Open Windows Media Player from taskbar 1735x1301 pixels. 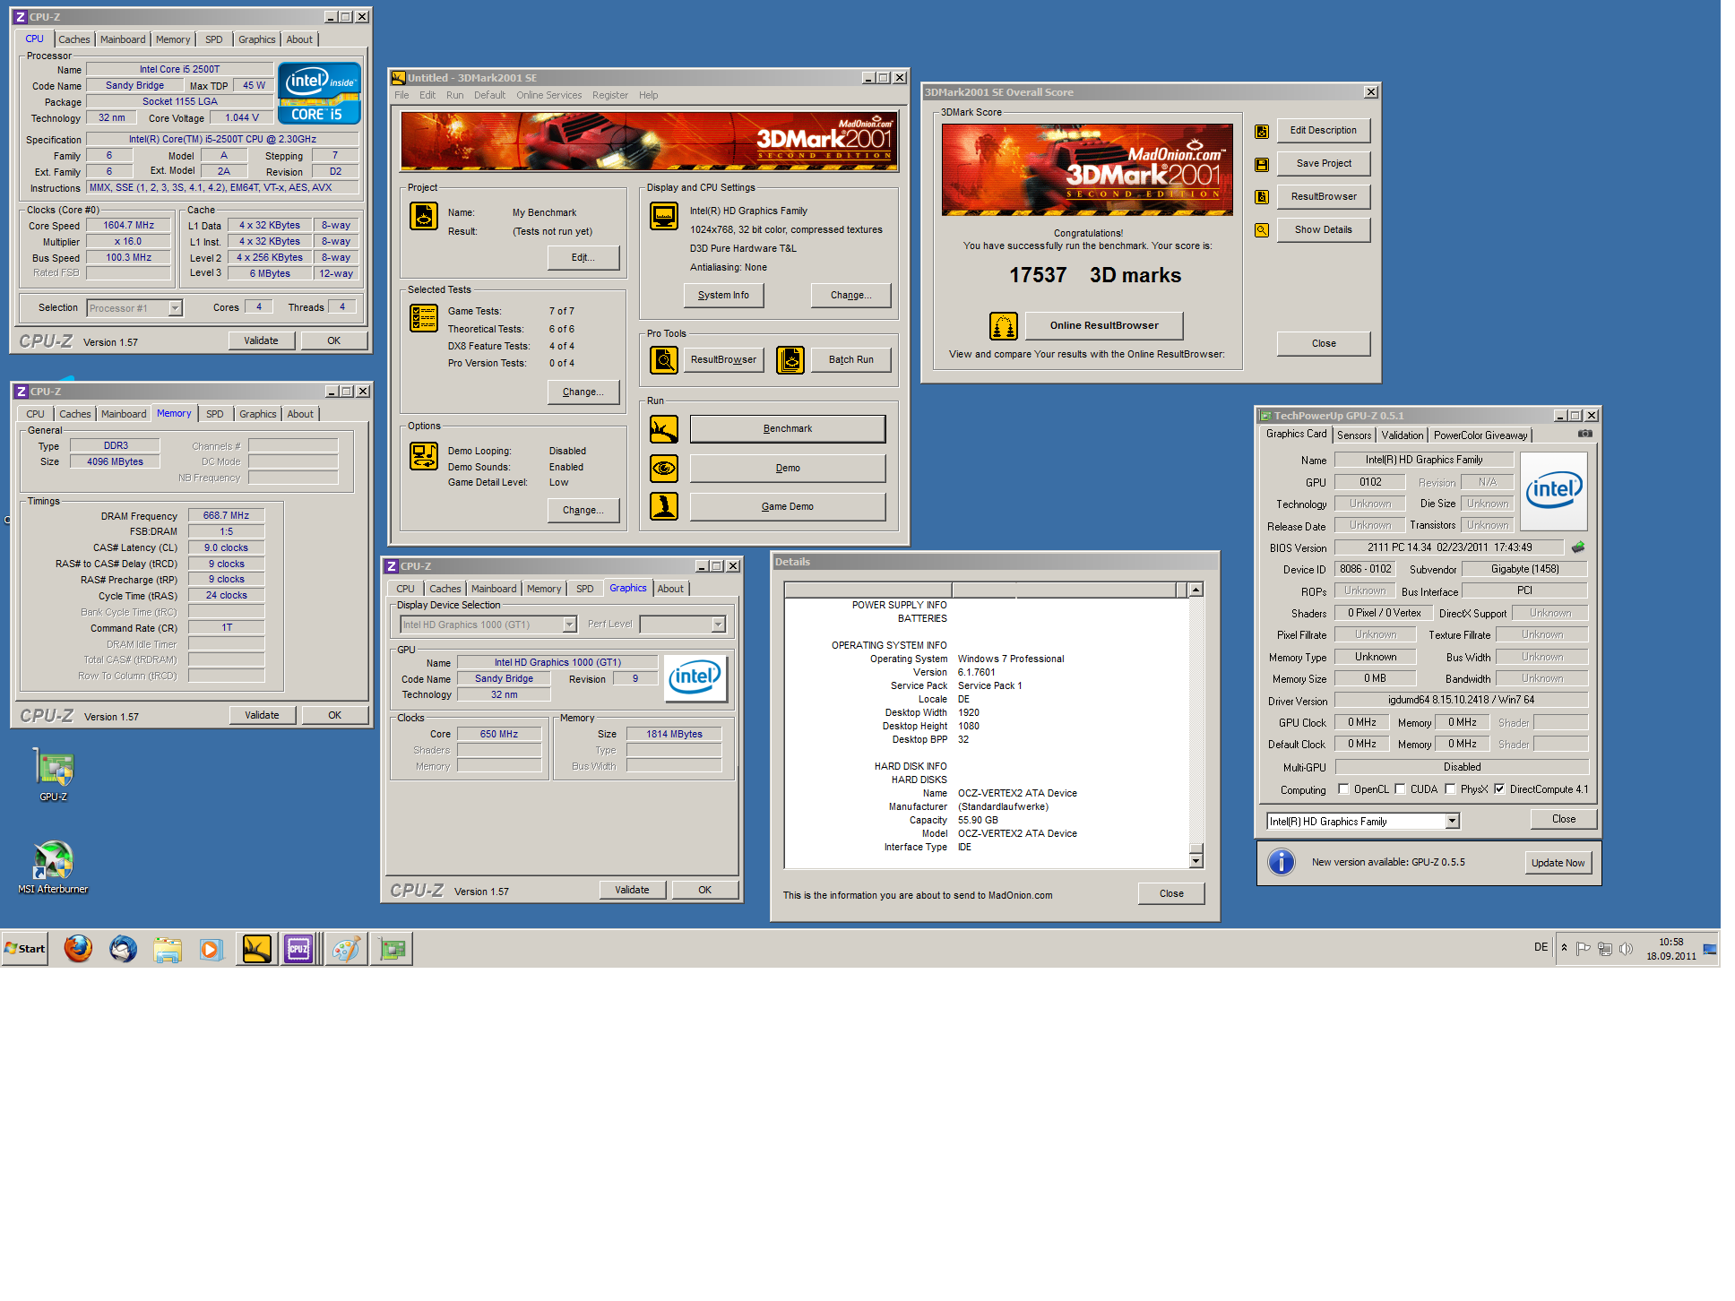[x=211, y=948]
